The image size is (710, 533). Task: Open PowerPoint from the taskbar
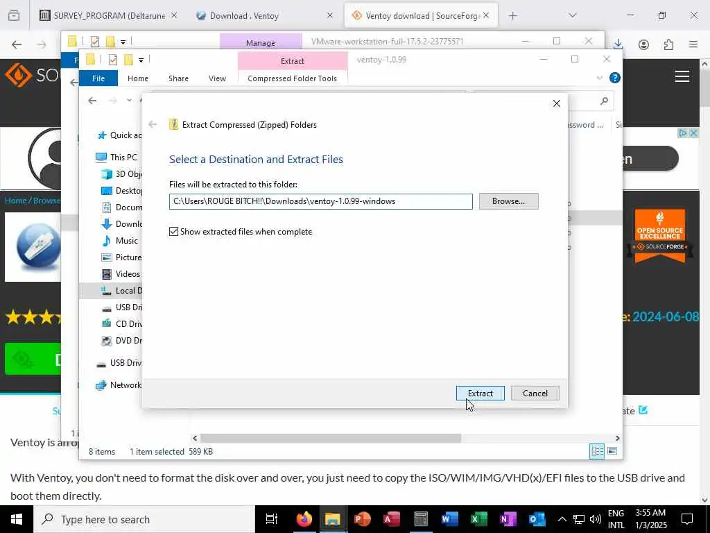362,519
